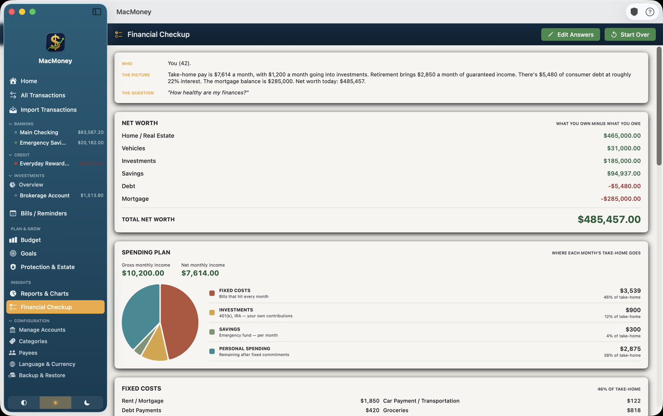663x416 pixels.
Task: Click the Savings $94,937.00 value
Action: 624,174
